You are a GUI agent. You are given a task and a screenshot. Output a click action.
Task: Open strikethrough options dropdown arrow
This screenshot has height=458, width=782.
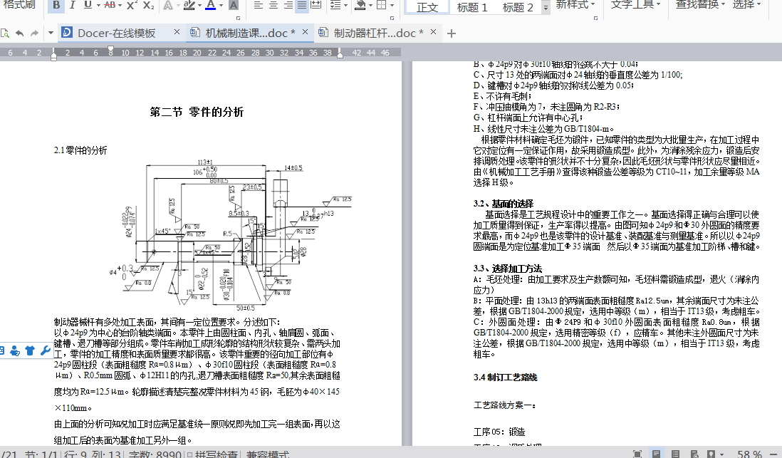click(120, 6)
